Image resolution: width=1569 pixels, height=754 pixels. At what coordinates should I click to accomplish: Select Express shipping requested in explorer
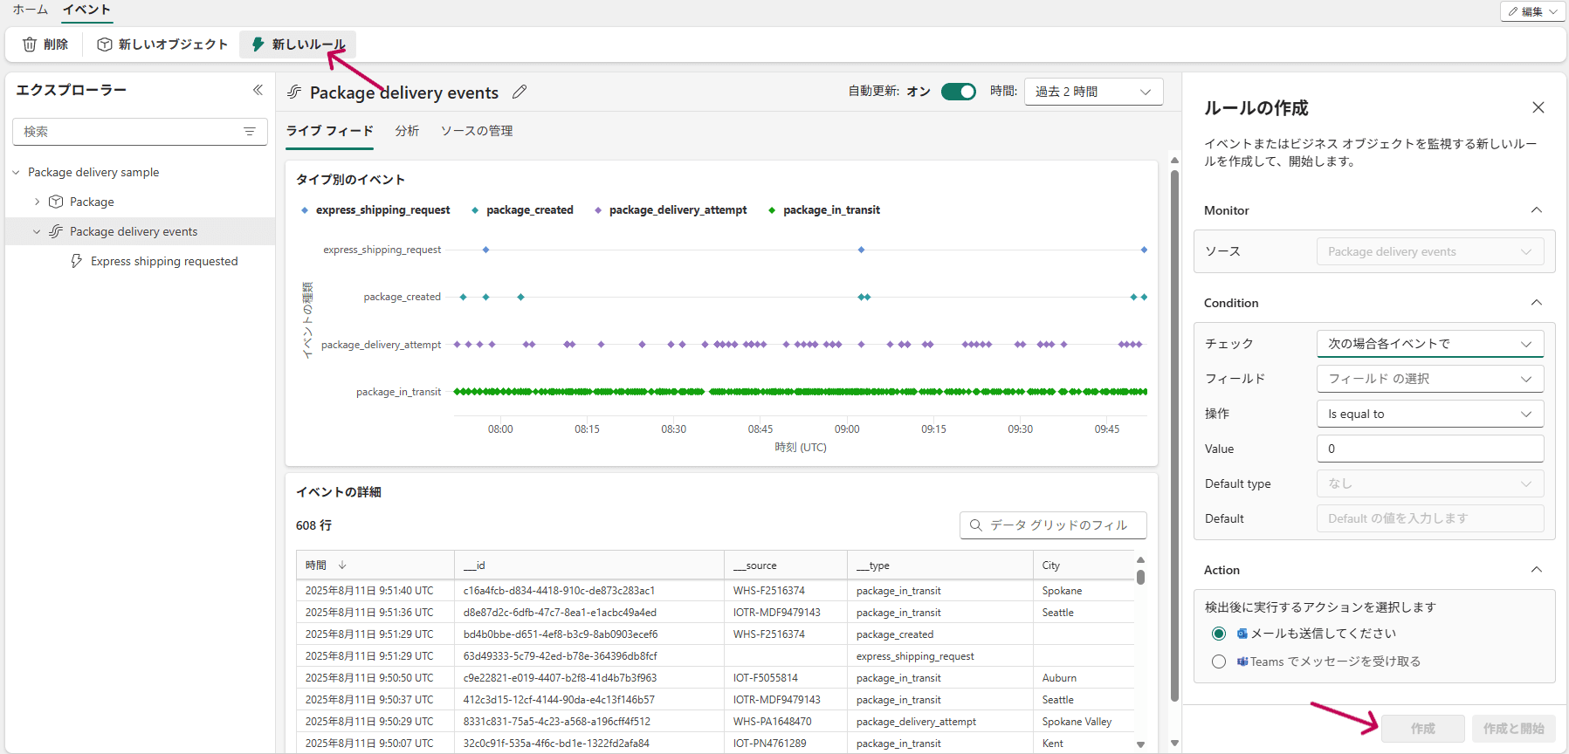point(164,261)
